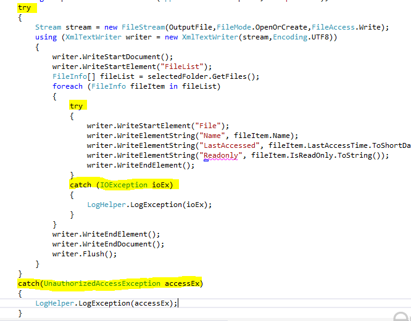Click the foreach keyword
The image size is (411, 321).
[x=67, y=86]
